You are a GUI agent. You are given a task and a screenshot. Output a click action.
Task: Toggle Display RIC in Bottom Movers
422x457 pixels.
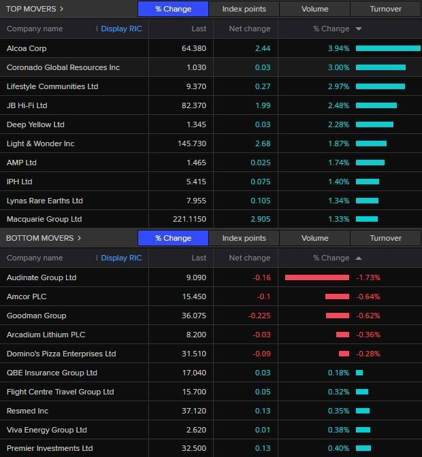click(x=121, y=258)
